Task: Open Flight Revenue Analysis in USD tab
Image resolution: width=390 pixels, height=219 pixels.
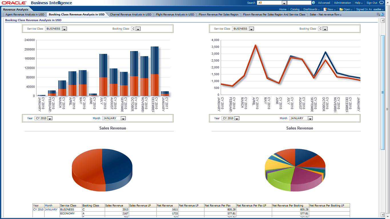Action: [175, 14]
